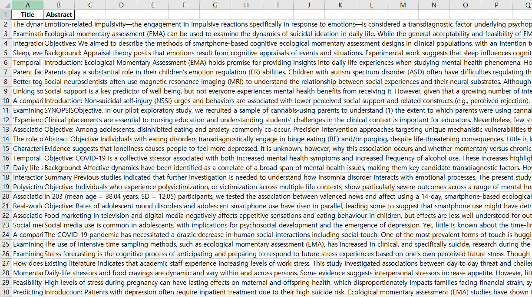Select the column B header
The image size is (532, 297).
[59, 5]
